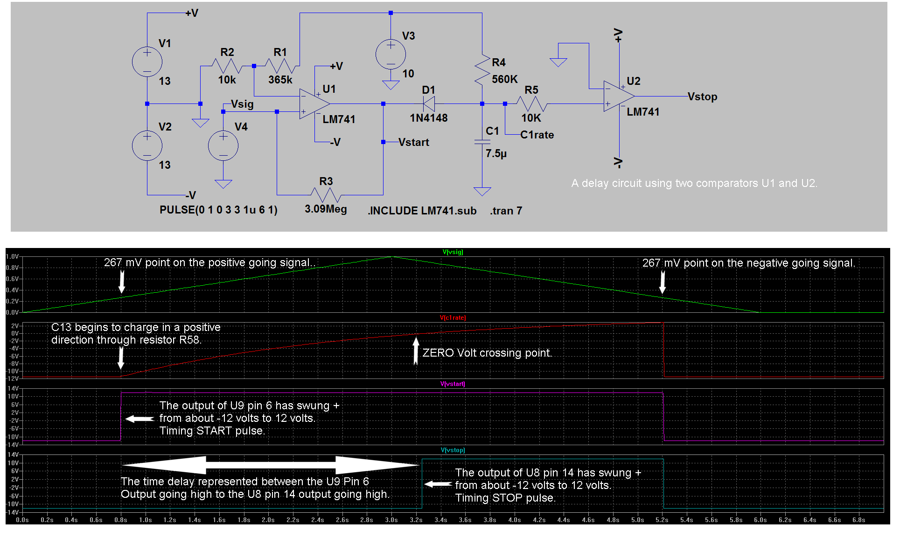Click the 3.09Meg value of R3
The height and width of the screenshot is (537, 907).
point(326,209)
